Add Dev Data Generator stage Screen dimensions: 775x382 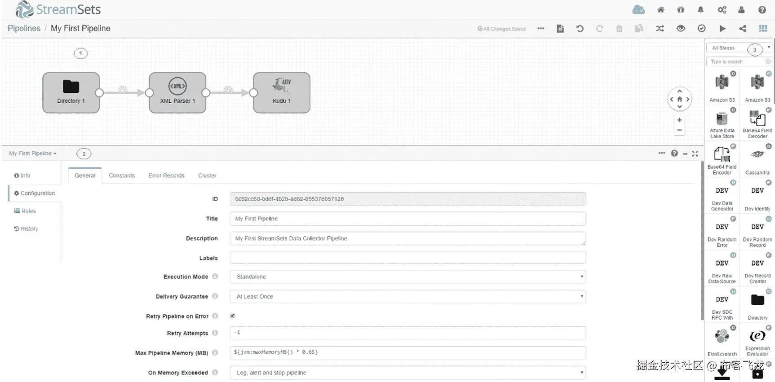click(x=722, y=197)
